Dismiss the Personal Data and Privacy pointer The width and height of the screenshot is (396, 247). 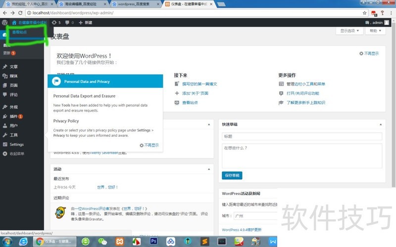[x=149, y=145]
